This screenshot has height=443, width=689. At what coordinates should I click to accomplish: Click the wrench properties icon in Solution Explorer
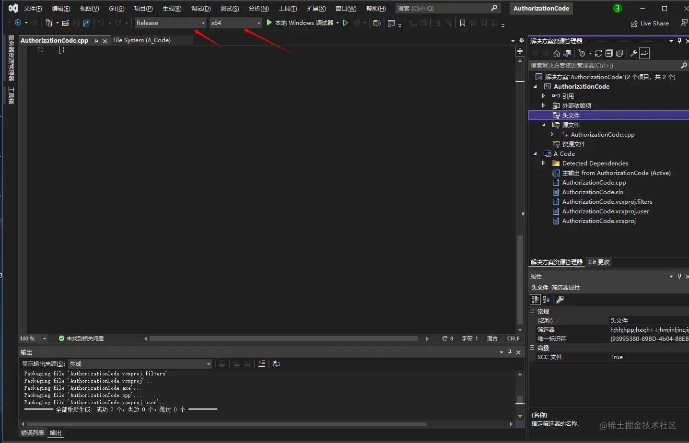click(634, 53)
